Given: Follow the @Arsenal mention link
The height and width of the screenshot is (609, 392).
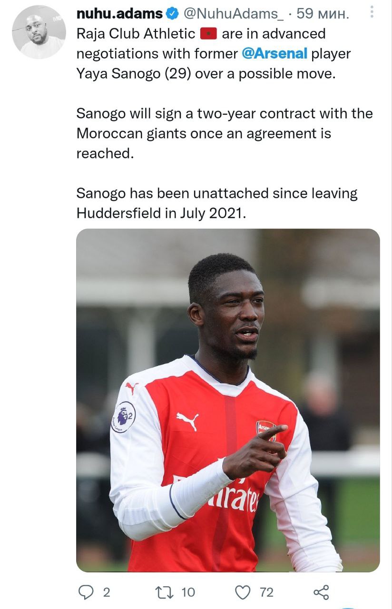Looking at the screenshot, I should (x=274, y=54).
